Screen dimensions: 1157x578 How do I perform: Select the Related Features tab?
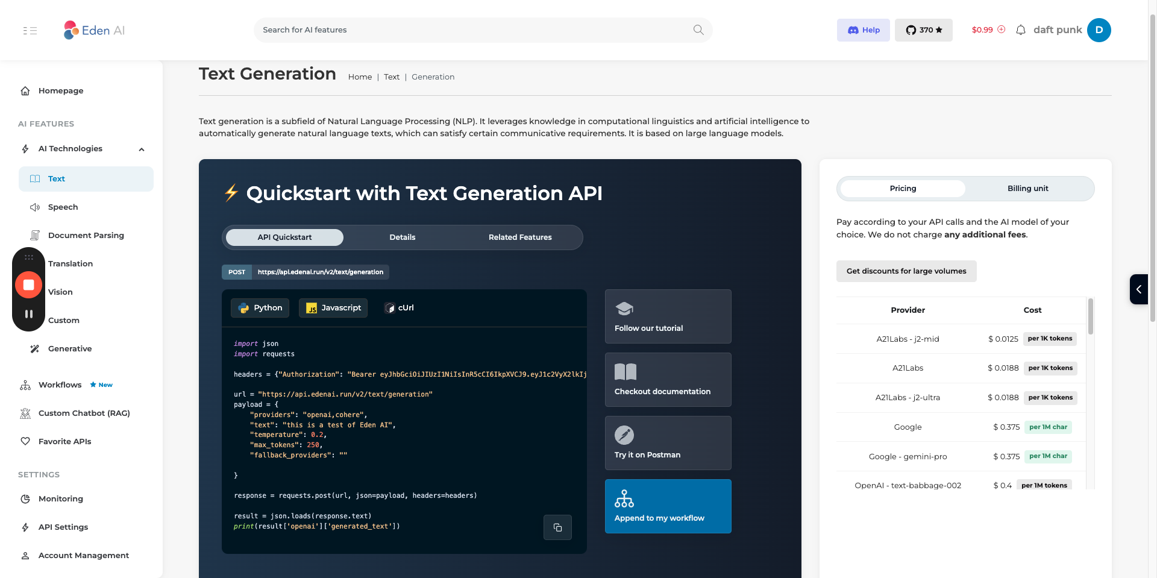520,237
